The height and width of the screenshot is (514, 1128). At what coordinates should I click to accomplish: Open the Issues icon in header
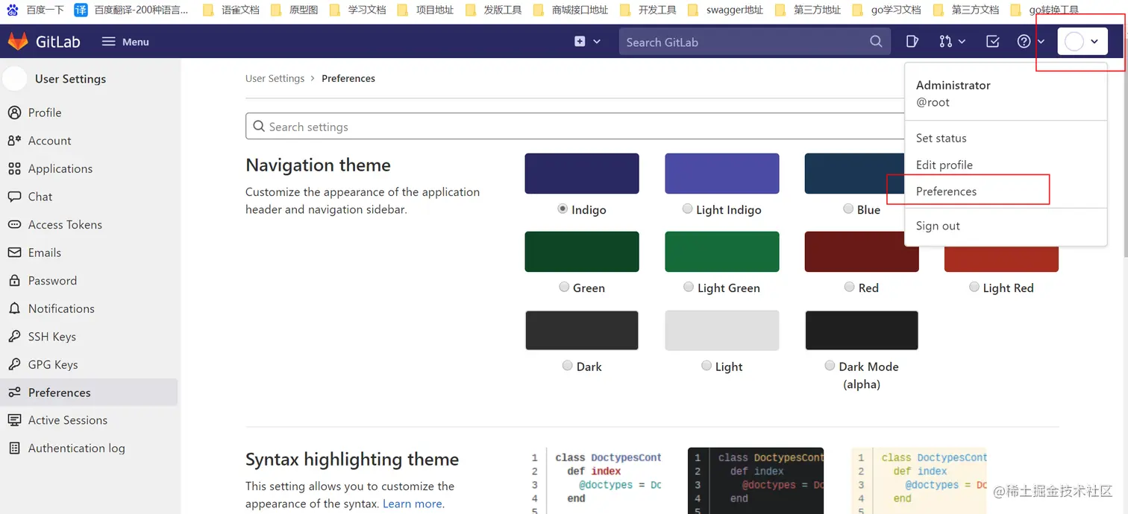912,42
